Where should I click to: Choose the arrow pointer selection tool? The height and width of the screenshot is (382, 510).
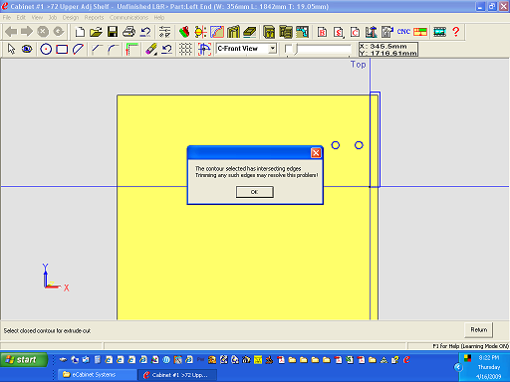11,49
